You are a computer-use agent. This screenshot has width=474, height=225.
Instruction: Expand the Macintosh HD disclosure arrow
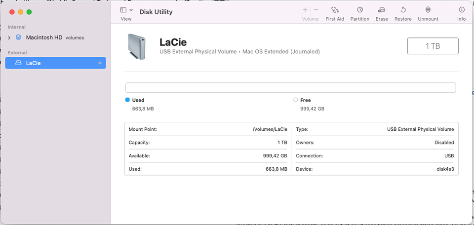9,37
